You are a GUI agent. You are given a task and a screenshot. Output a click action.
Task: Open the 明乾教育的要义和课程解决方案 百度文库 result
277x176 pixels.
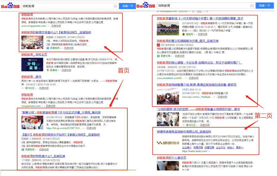coord(188,41)
